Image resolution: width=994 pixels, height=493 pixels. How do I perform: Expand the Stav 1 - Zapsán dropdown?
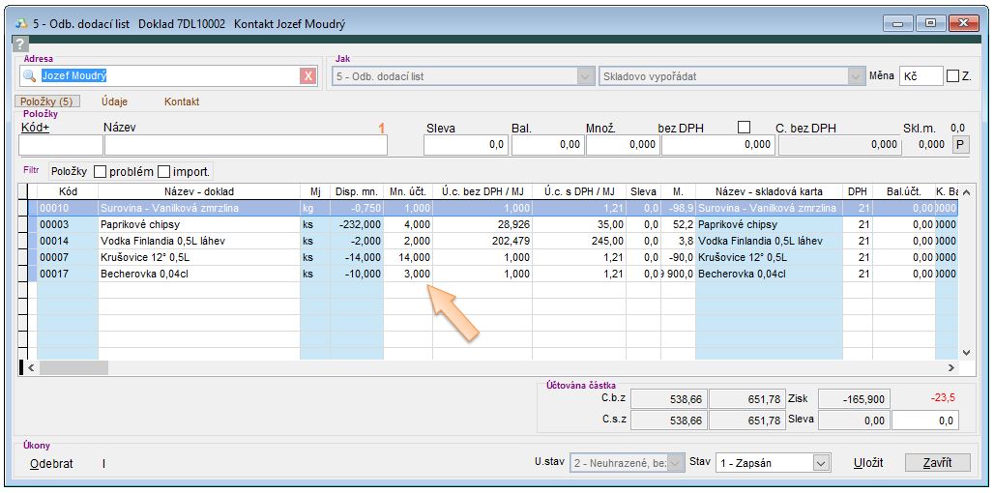click(821, 463)
